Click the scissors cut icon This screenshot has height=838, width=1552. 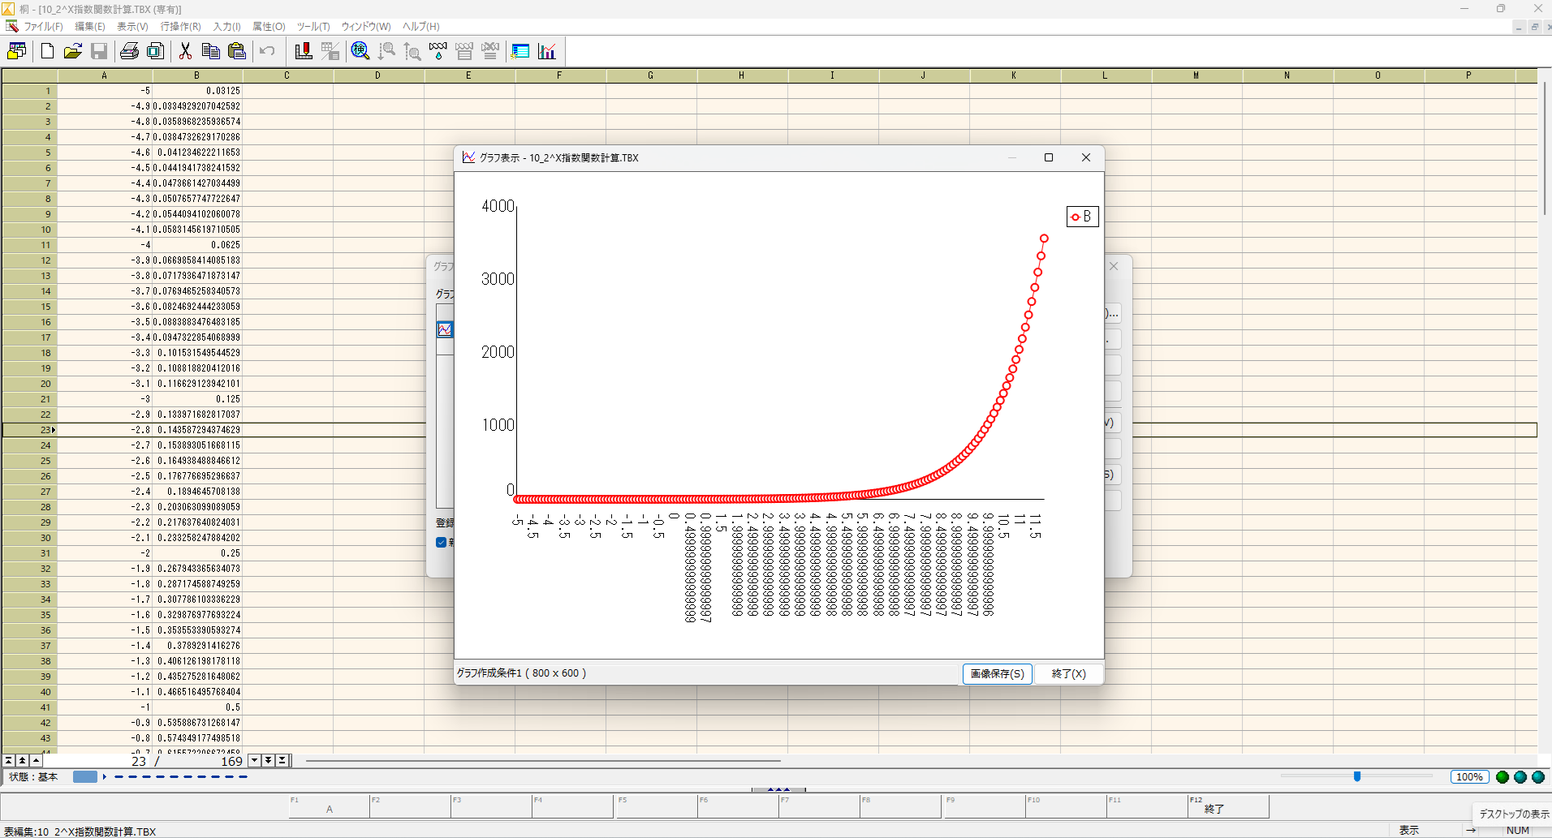(x=185, y=51)
